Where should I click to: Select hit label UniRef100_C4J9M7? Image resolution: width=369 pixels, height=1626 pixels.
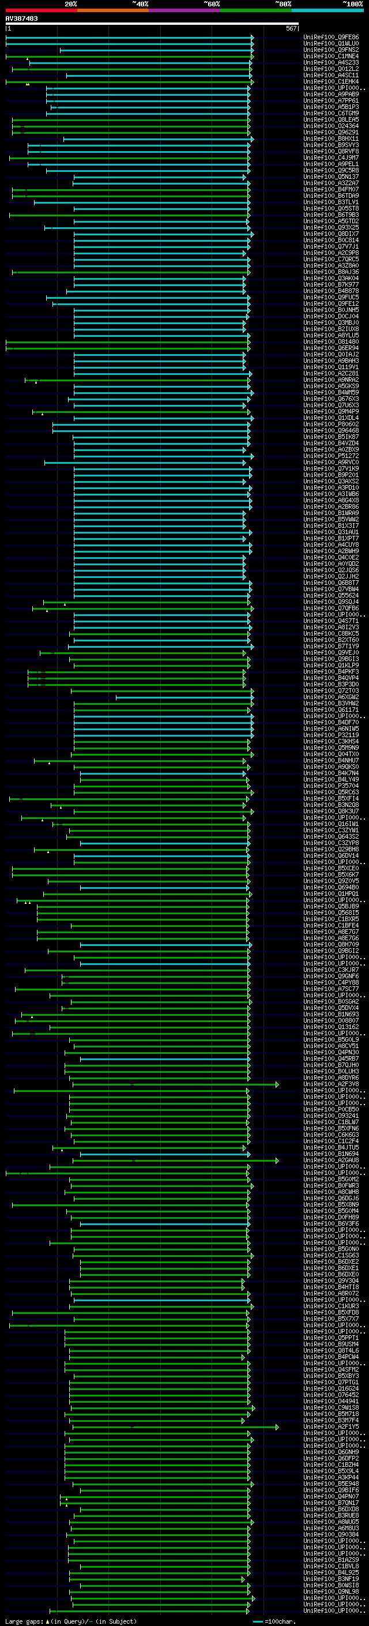pyautogui.click(x=331, y=158)
